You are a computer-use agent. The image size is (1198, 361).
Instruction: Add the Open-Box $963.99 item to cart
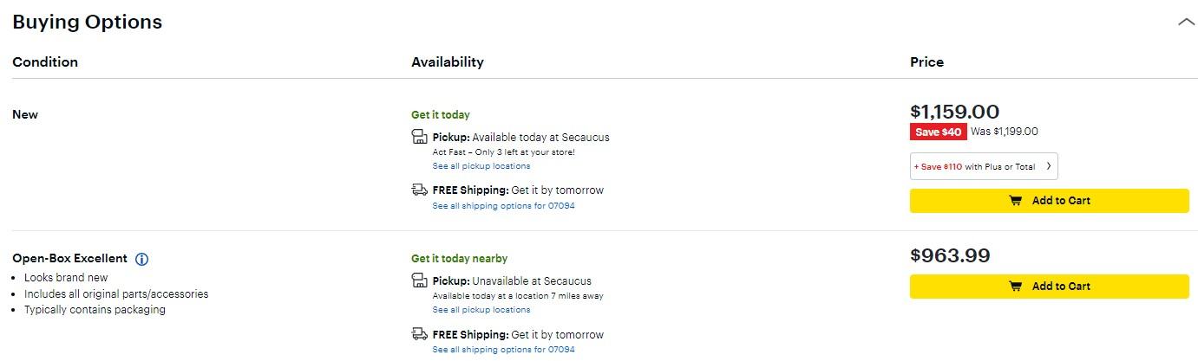[1049, 287]
